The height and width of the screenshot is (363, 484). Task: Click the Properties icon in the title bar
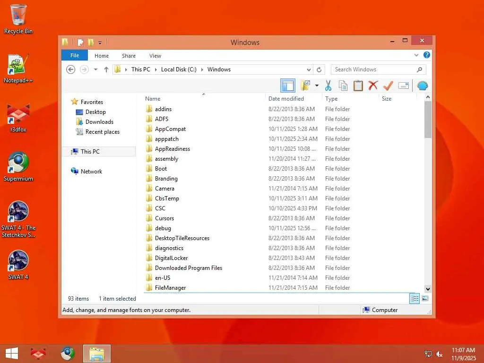[80, 42]
